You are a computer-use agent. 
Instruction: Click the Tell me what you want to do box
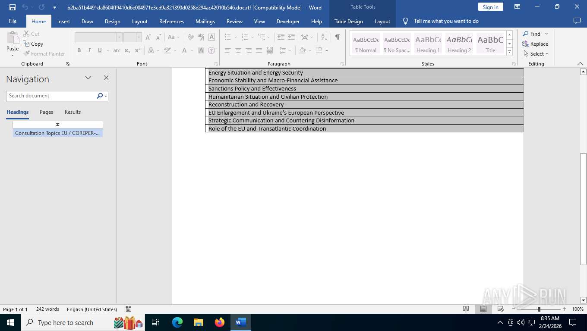pyautogui.click(x=446, y=21)
